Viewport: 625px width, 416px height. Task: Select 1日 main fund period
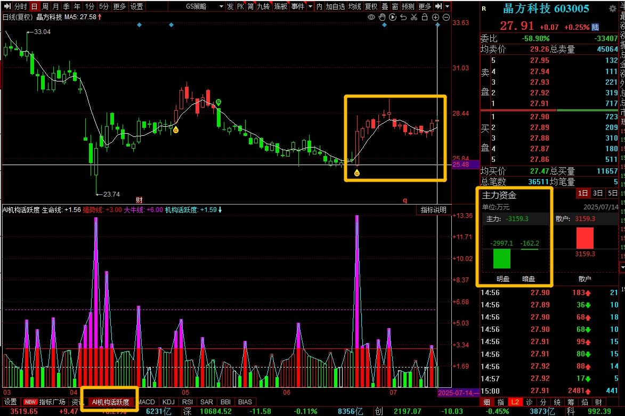(x=583, y=193)
